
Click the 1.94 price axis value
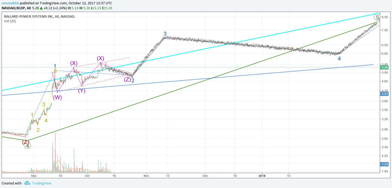click(385, 171)
